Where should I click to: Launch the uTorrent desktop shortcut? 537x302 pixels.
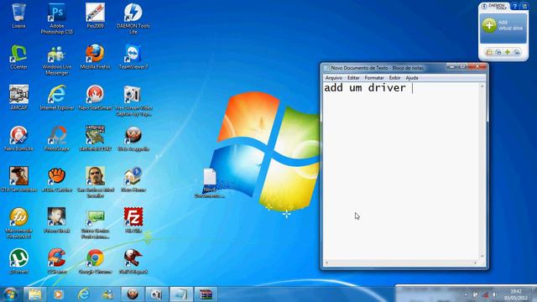click(18, 261)
